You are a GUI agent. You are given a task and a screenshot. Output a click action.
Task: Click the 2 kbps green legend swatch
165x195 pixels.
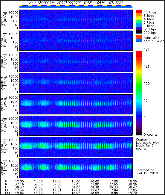(139, 22)
